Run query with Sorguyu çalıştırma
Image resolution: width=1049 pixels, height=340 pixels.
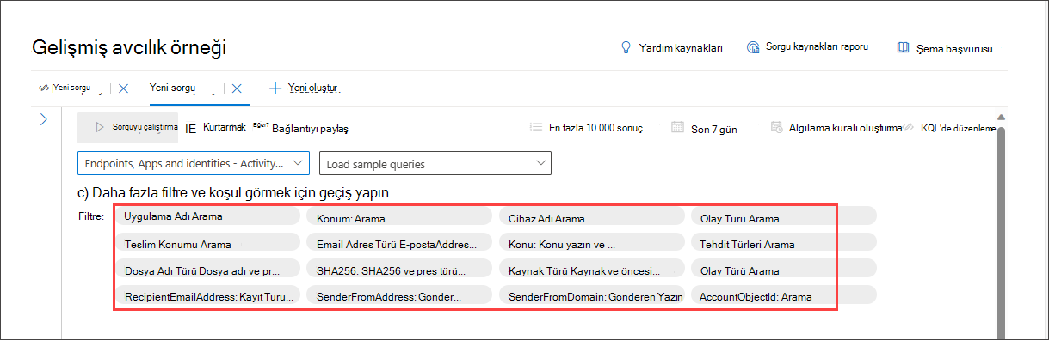coord(128,127)
